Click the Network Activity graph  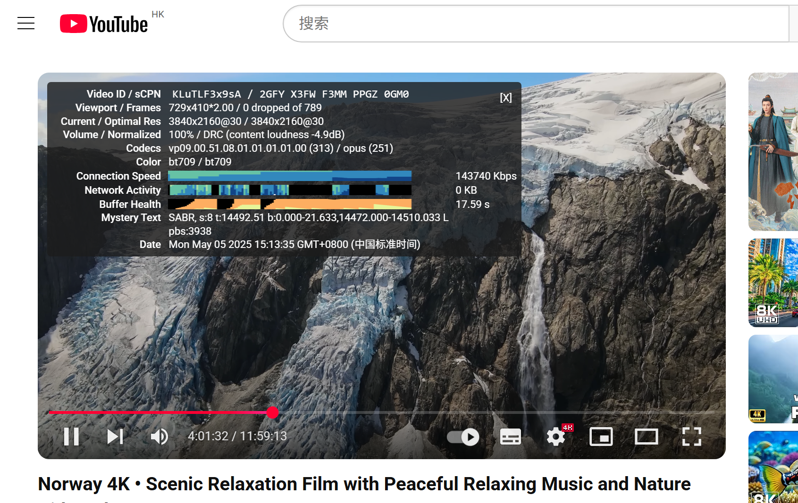click(290, 190)
